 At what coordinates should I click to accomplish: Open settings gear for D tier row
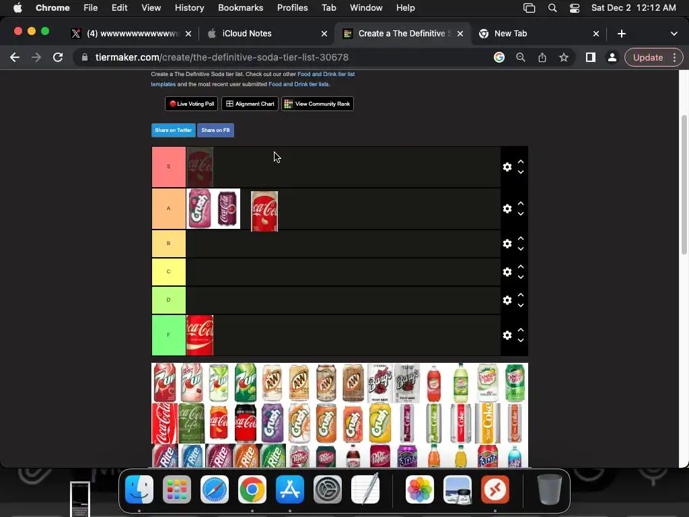point(507,300)
